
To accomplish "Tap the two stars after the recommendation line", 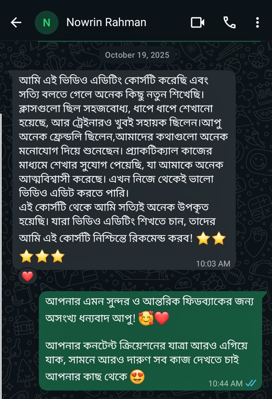I will (211, 239).
